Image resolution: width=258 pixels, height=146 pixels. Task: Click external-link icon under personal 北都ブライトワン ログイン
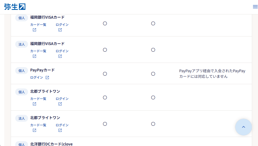pyautogui.click(x=60, y=104)
